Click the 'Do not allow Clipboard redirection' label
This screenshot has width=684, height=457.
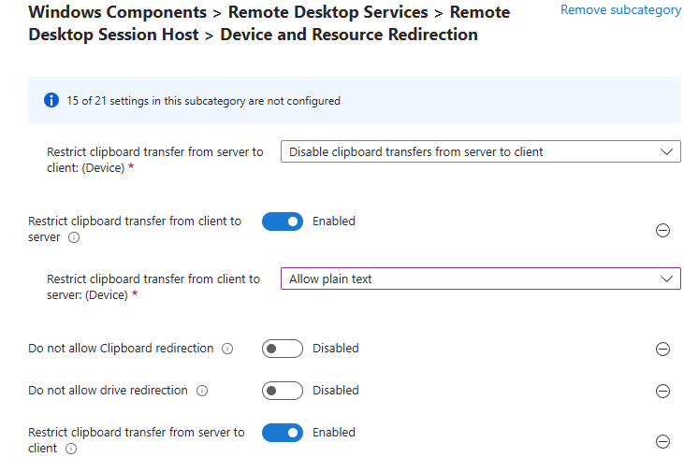pos(121,349)
